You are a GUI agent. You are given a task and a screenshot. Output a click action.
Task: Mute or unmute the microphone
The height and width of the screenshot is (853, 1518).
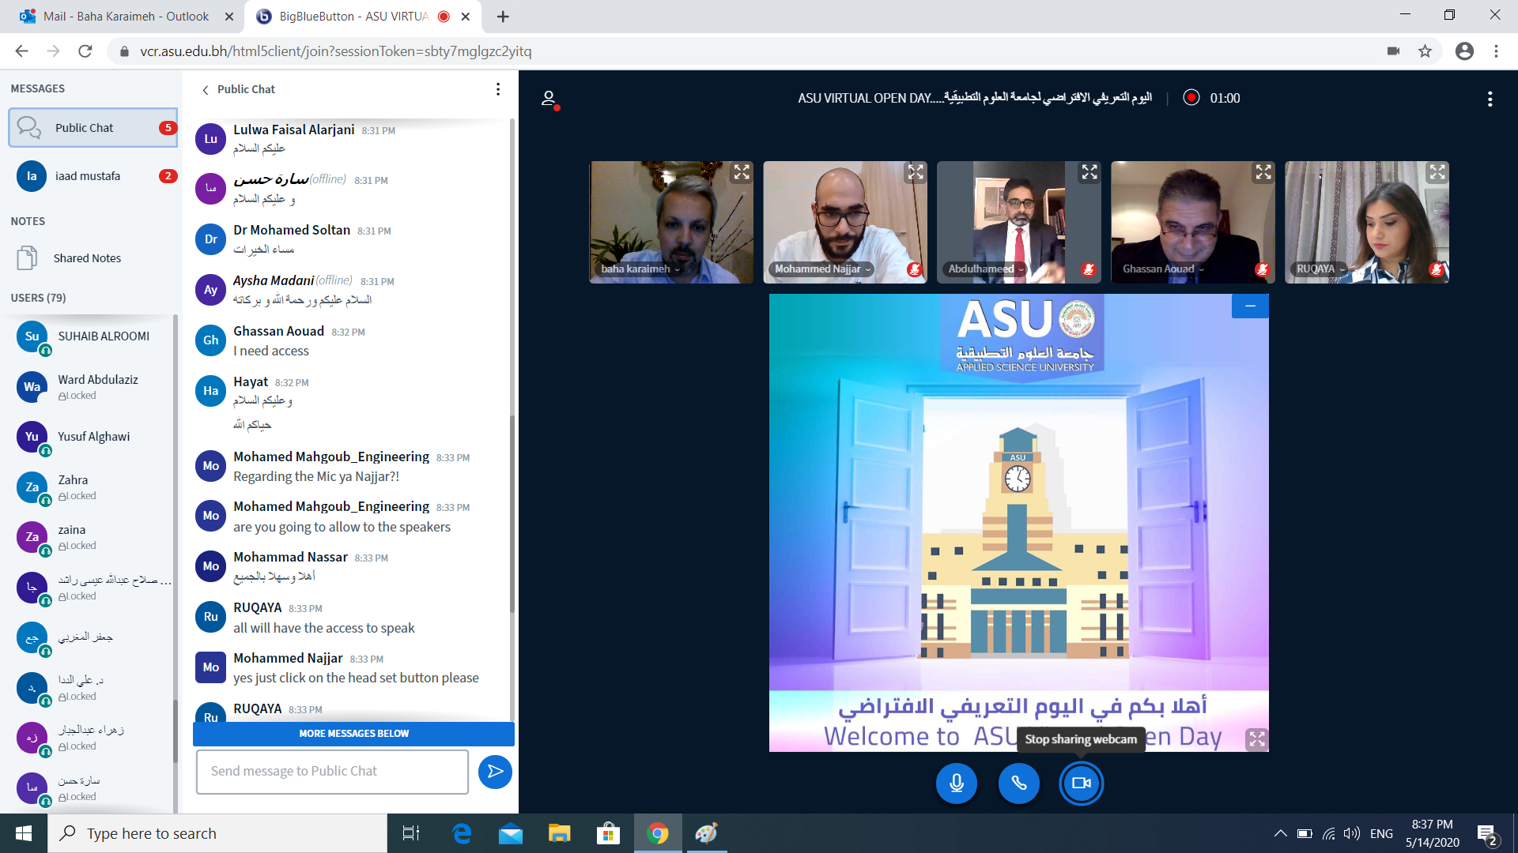(957, 783)
